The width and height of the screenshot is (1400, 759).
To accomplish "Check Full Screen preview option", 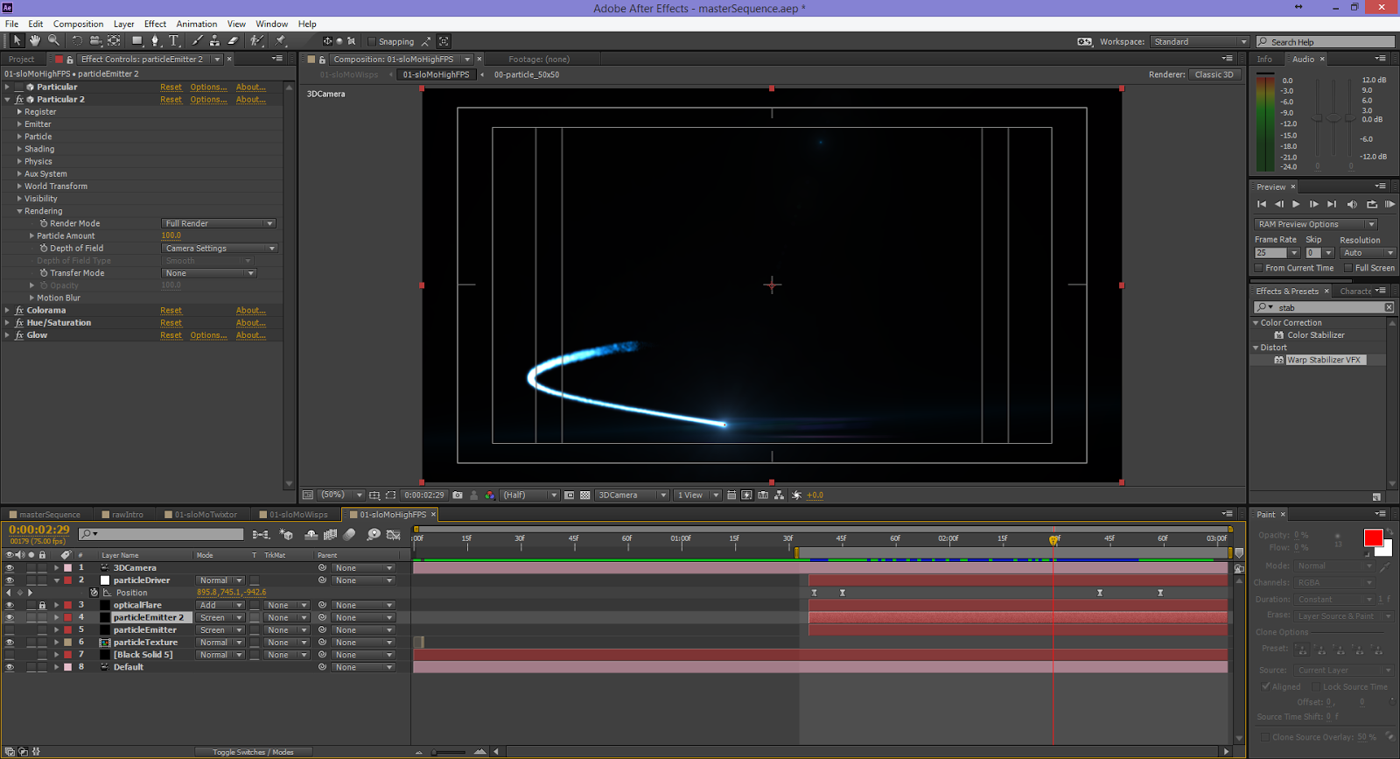I will [x=1348, y=268].
